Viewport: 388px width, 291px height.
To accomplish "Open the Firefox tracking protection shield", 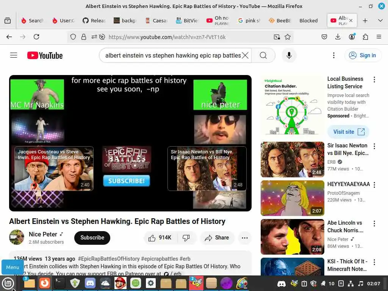I will pyautogui.click(x=73, y=37).
